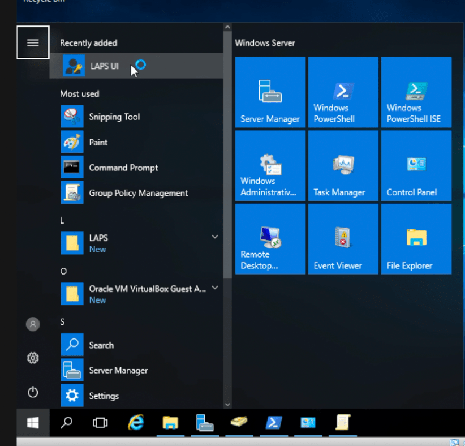Launch Event Viewer tile
465x446 pixels.
point(343,238)
